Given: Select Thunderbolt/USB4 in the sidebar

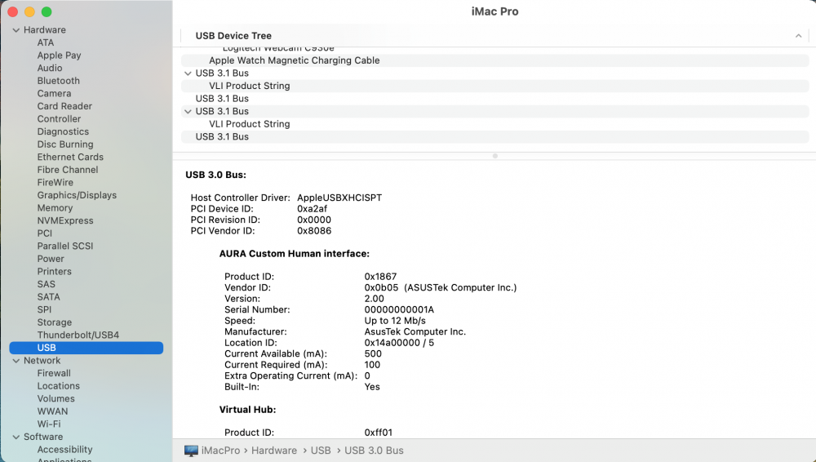Looking at the screenshot, I should tap(78, 335).
